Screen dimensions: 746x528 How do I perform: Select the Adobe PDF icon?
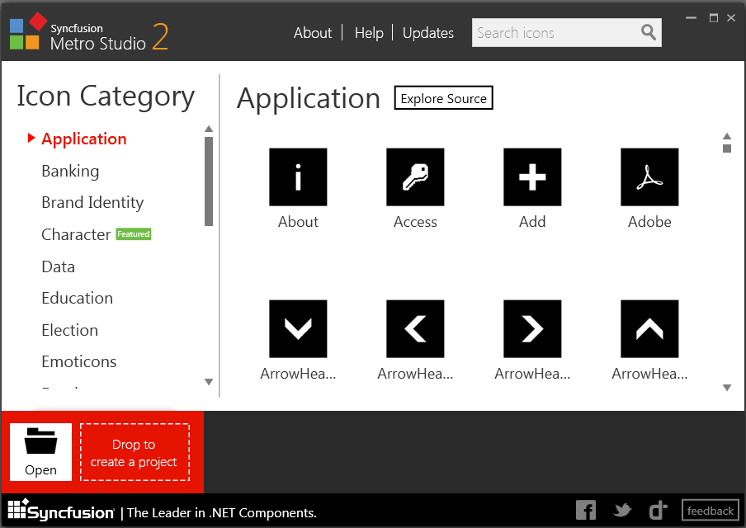tap(649, 177)
